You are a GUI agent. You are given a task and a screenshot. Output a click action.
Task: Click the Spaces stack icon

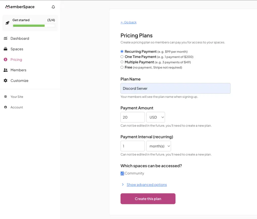tap(6, 49)
